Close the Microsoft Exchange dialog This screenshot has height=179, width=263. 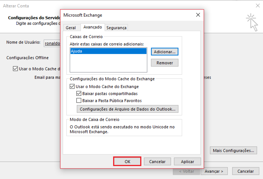tap(198, 15)
